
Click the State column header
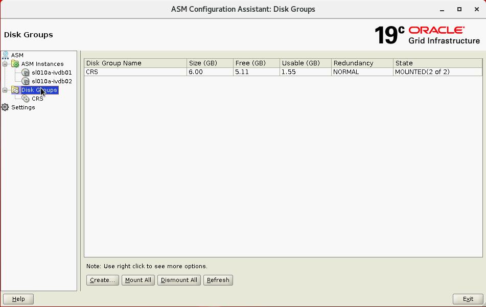pyautogui.click(x=437, y=63)
